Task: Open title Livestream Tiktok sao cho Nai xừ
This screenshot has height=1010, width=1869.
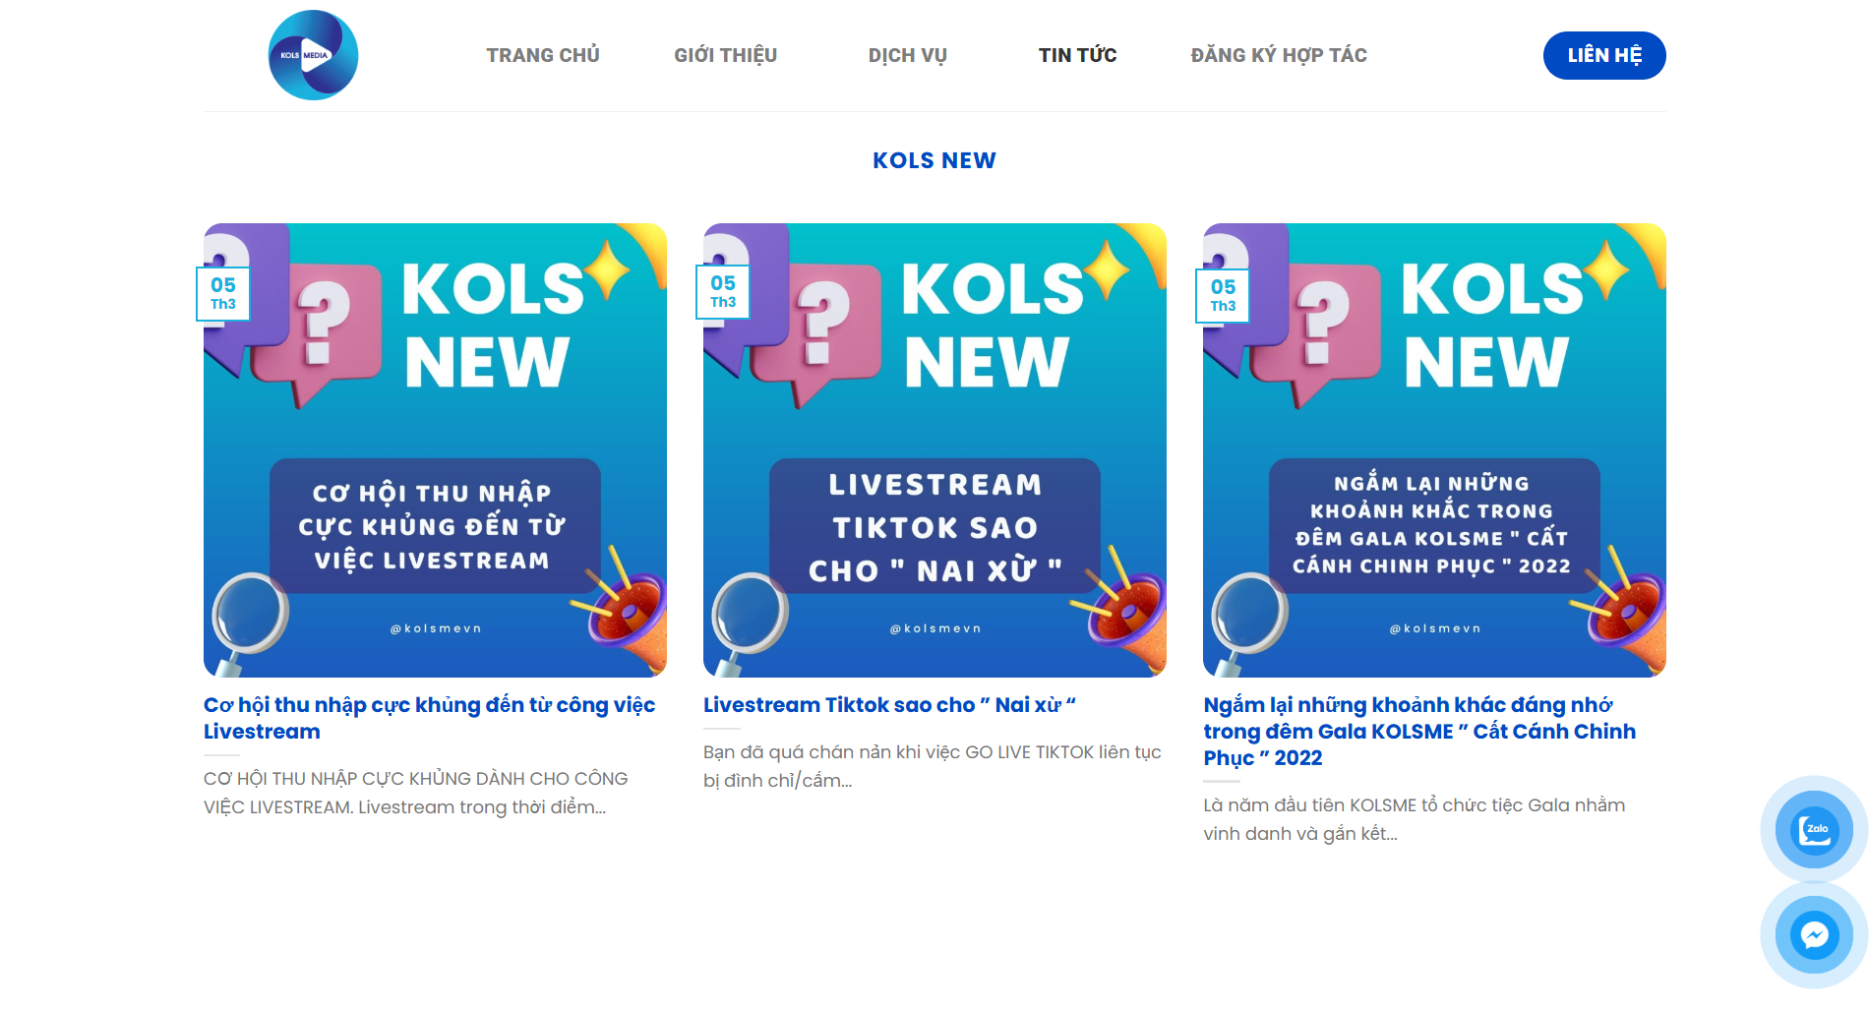Action: tap(890, 705)
